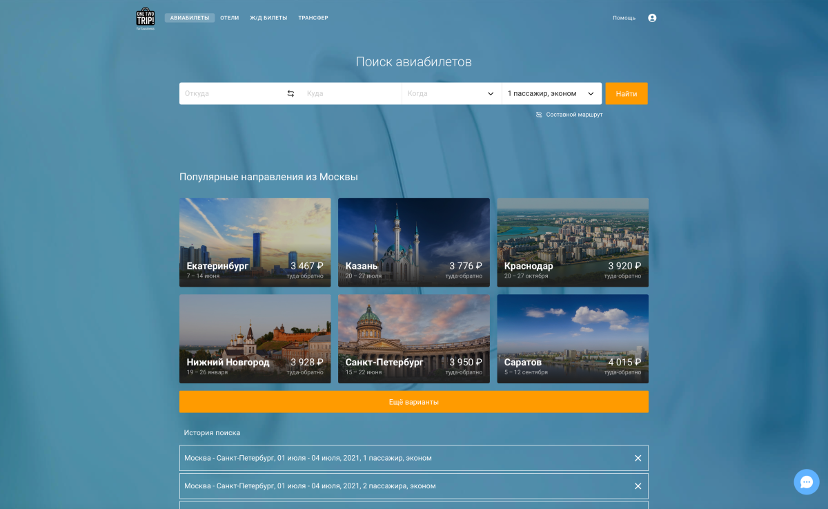
Task: Go to the Трансфер tab
Action: (x=313, y=18)
